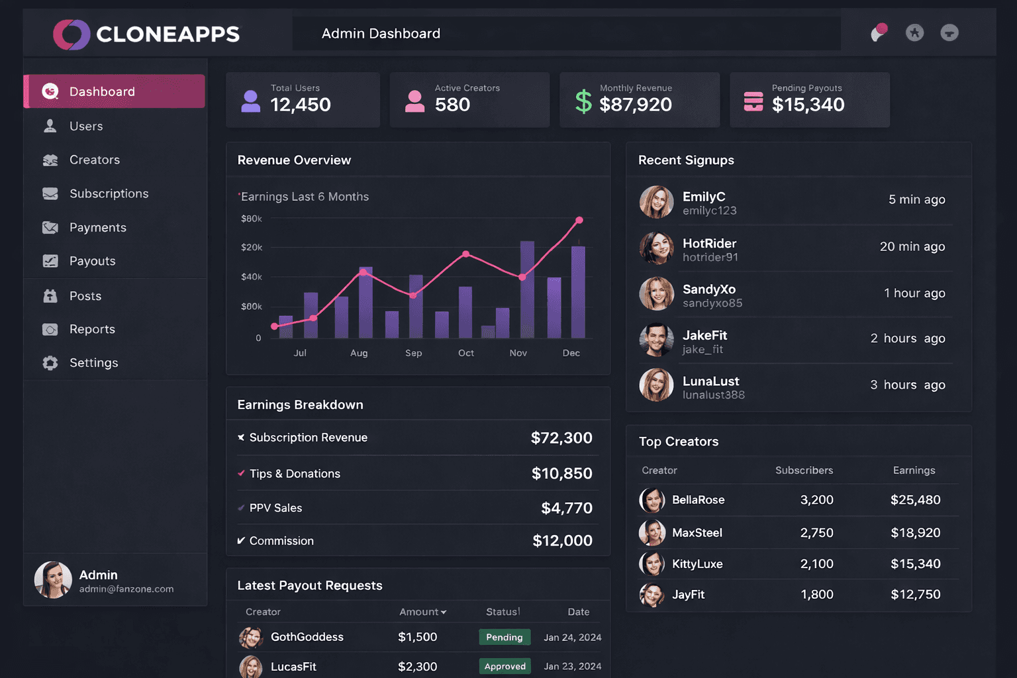1017x678 pixels.
Task: Click the Payments sidebar icon
Action: (50, 227)
